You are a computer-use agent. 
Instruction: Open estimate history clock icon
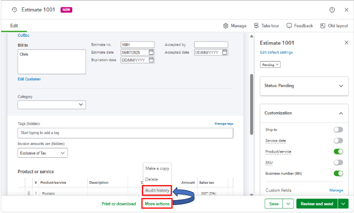click(14, 10)
